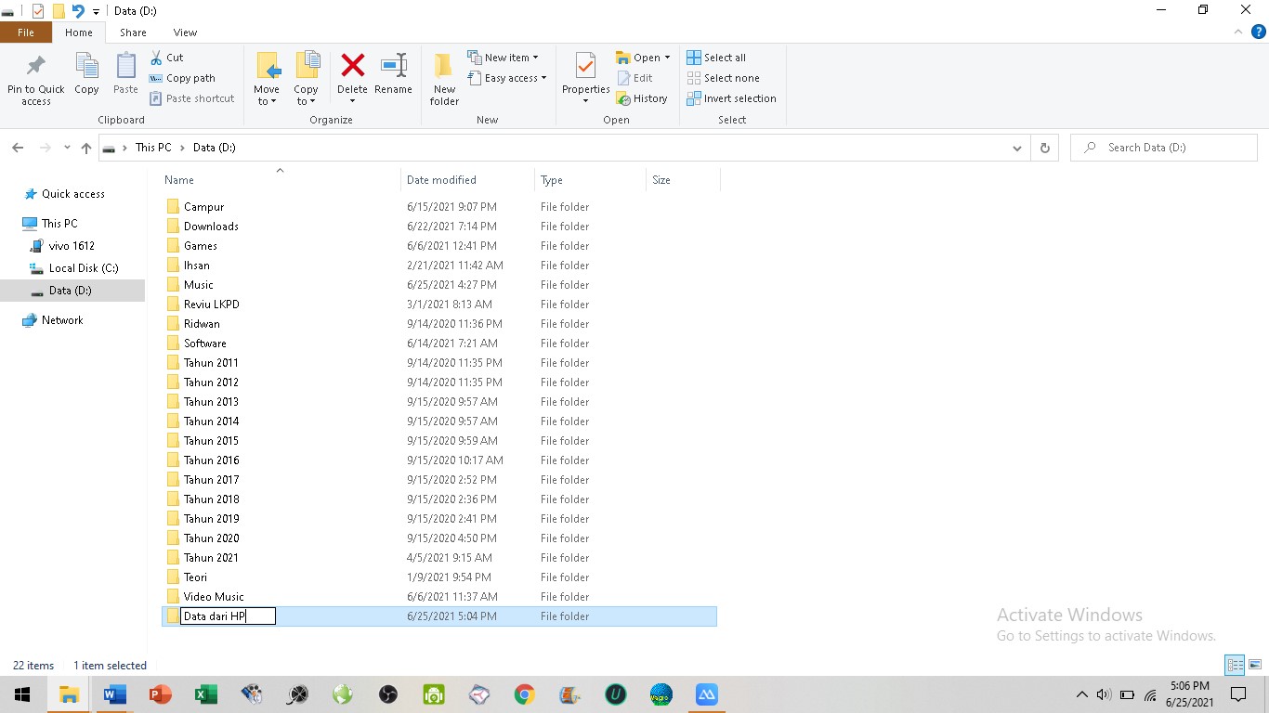Screen dimensions: 1269x713
Task: Create a New folder from the ribbon
Action: [x=444, y=79]
